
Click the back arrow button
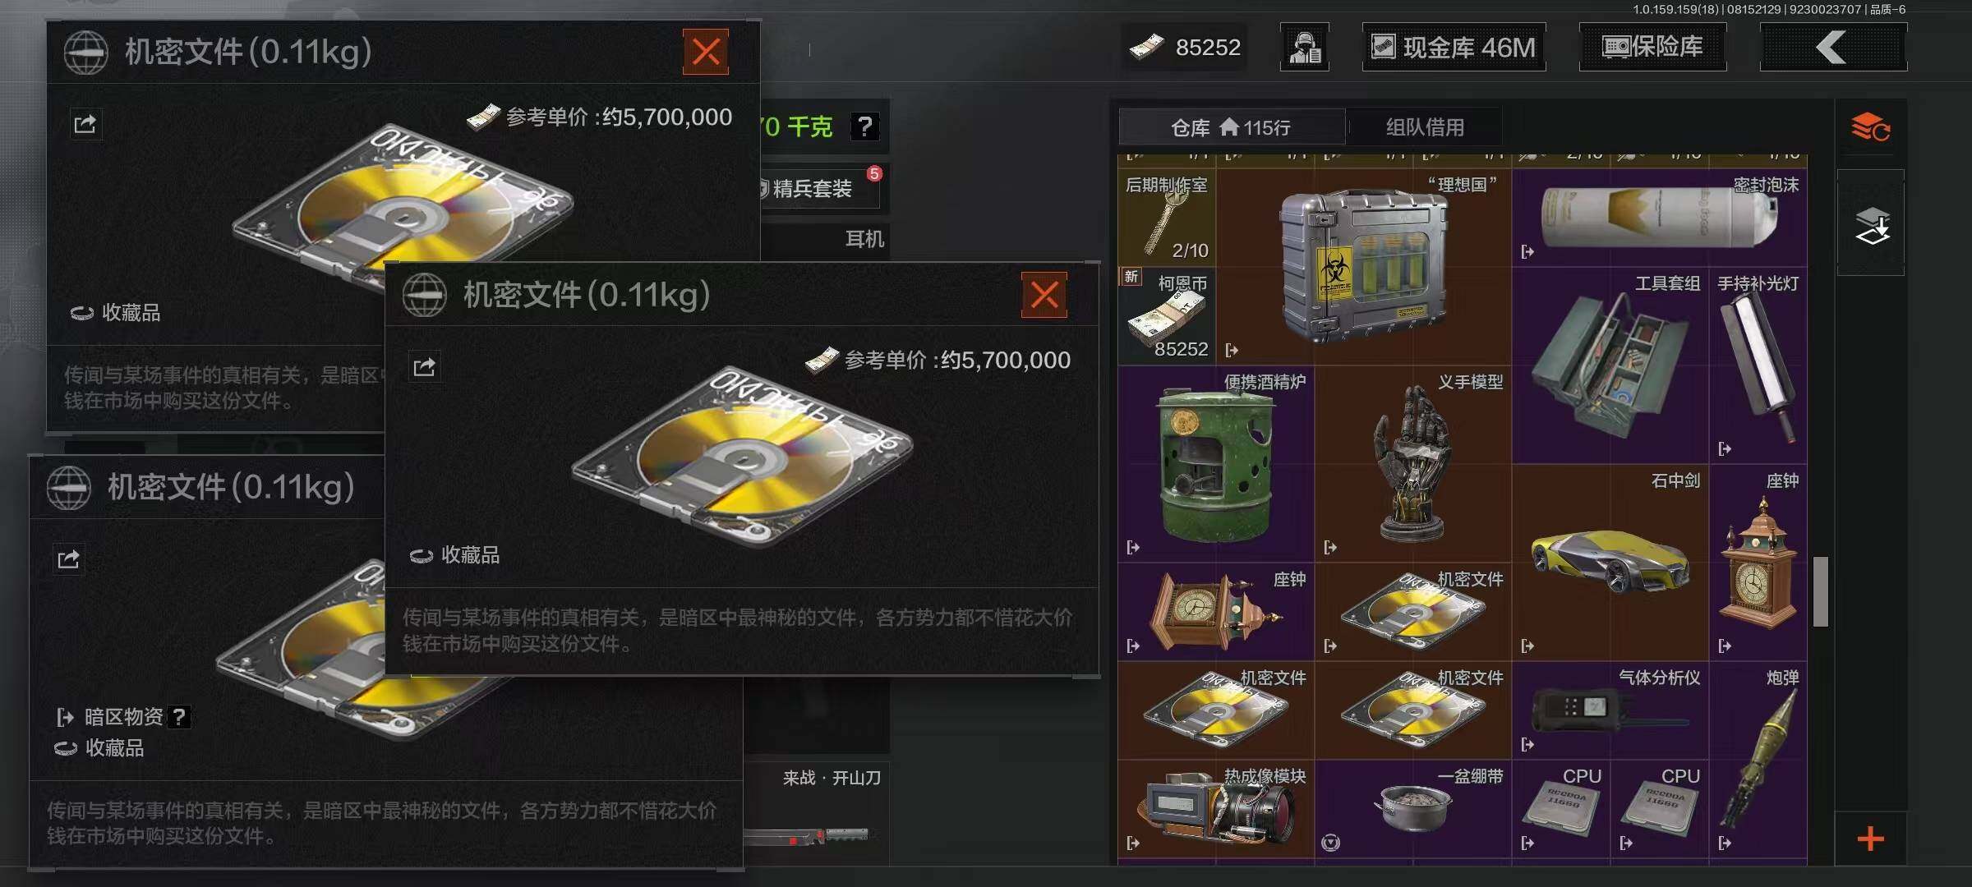coord(1833,48)
